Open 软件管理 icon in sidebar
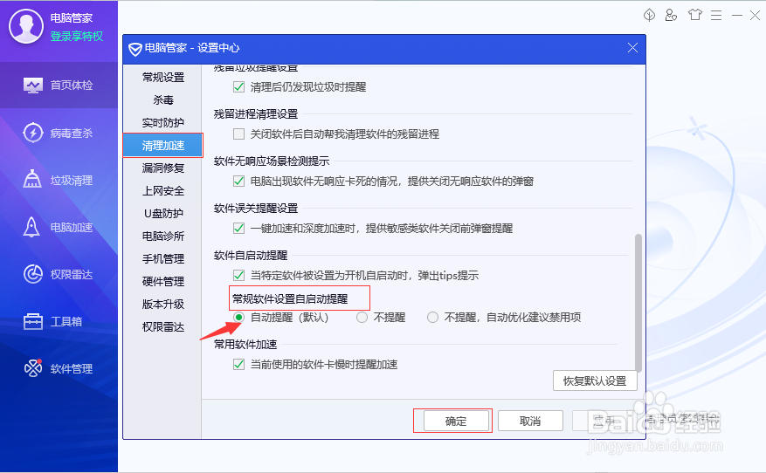766x473 pixels. tap(32, 368)
